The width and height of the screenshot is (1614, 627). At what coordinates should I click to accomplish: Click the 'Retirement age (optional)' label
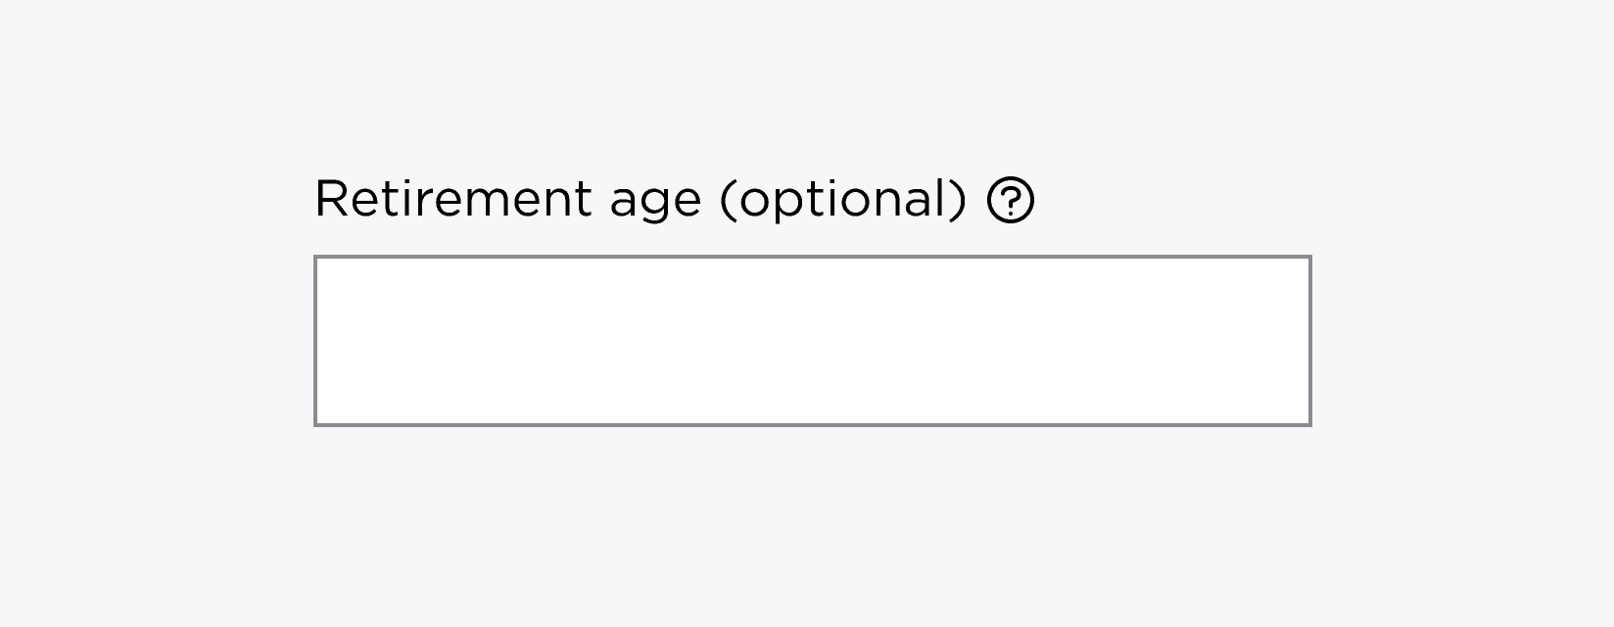click(x=640, y=199)
